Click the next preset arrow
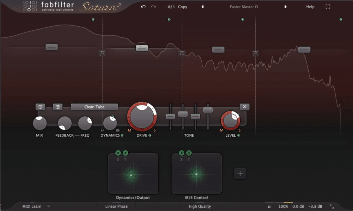The width and height of the screenshot is (353, 211). tap(285, 7)
